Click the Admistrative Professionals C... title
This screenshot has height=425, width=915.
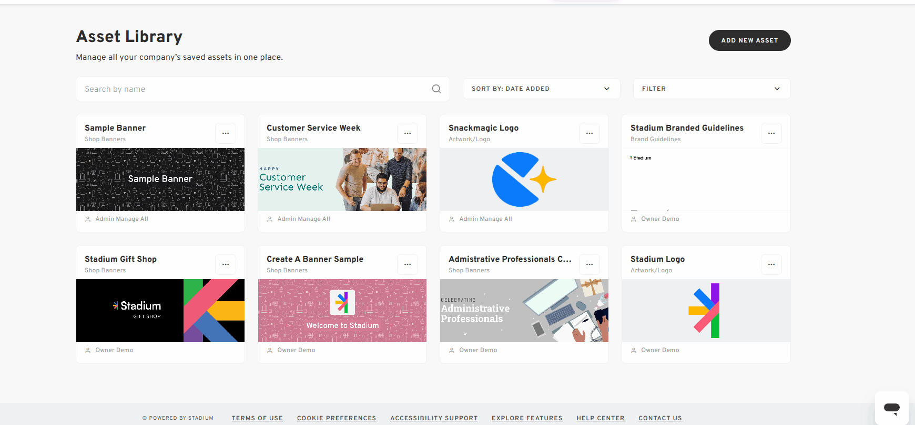click(x=510, y=259)
